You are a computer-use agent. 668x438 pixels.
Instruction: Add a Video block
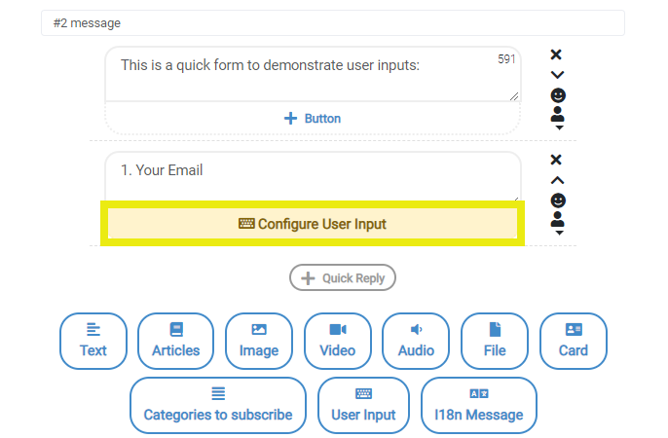click(x=338, y=341)
